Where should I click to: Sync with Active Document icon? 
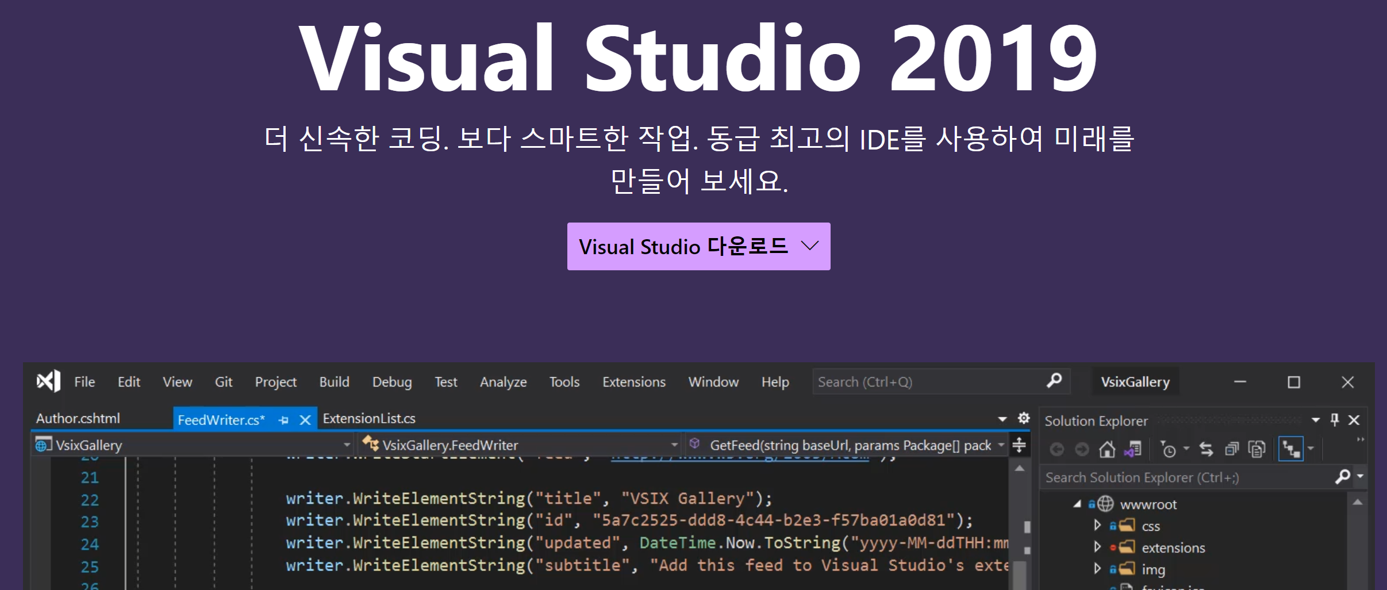tap(1207, 449)
